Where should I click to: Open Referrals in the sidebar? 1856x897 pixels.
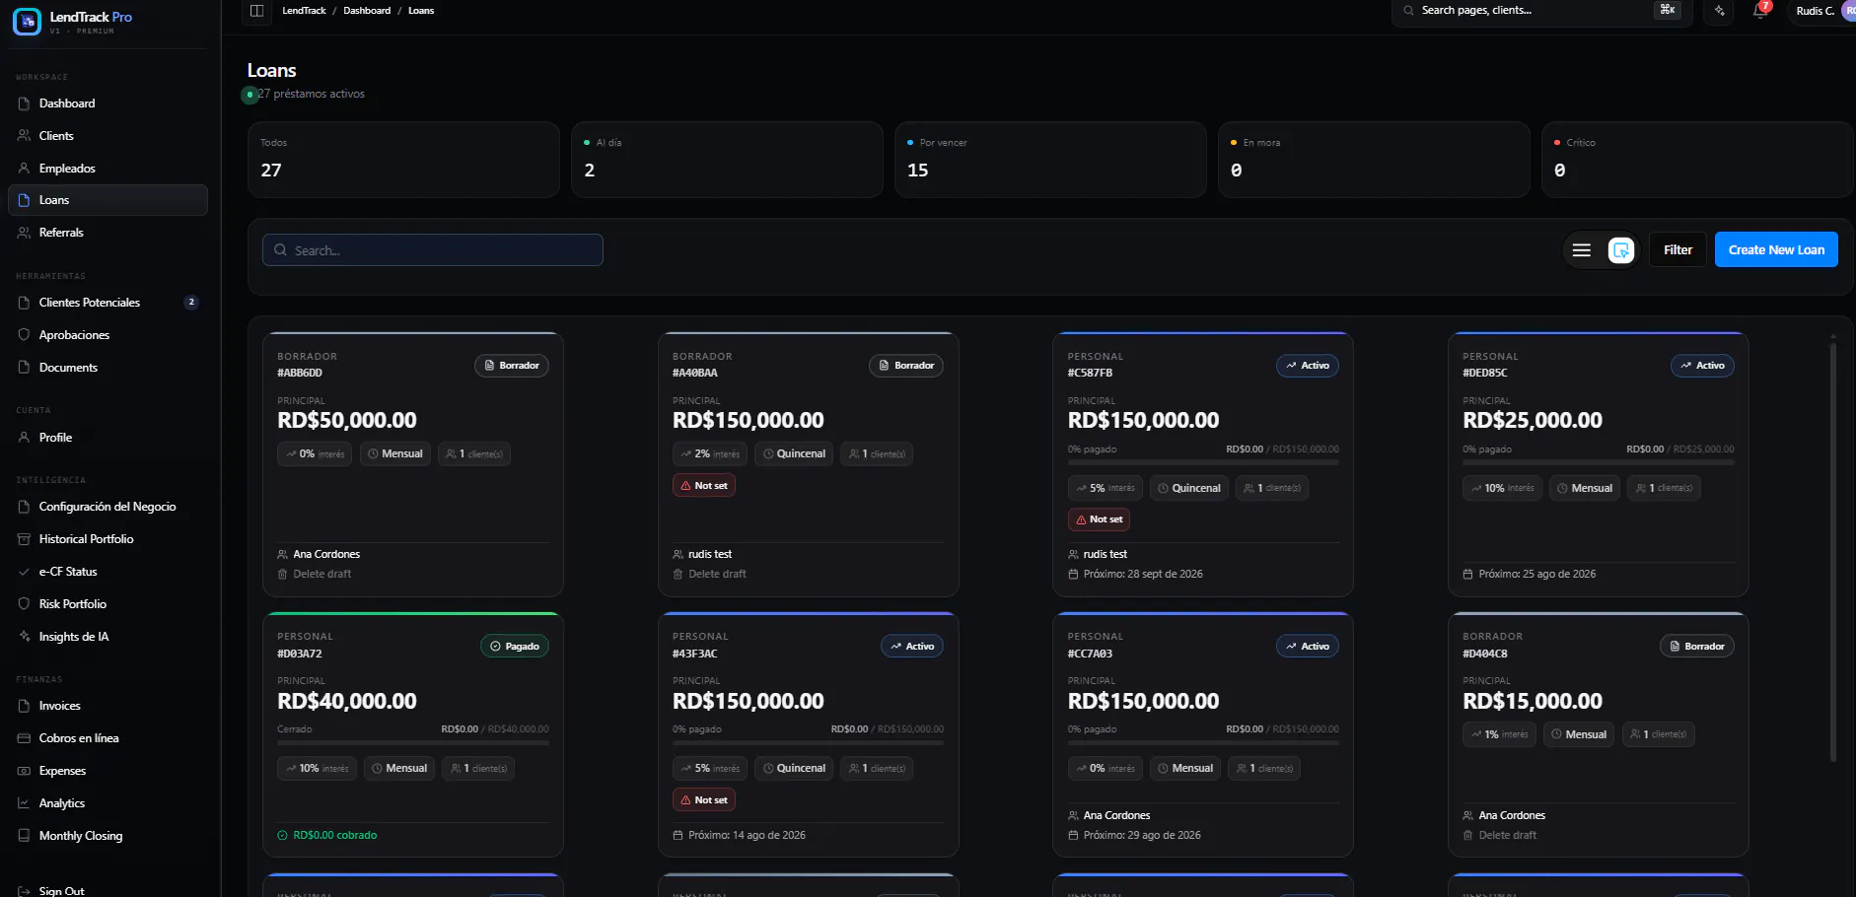coord(107,233)
